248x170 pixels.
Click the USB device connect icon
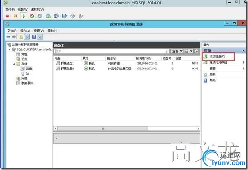tap(81, 16)
